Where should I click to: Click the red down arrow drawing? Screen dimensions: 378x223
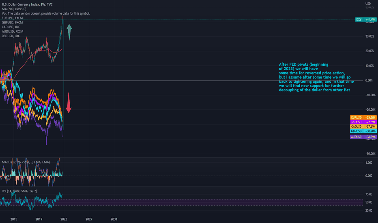pyautogui.click(x=69, y=103)
